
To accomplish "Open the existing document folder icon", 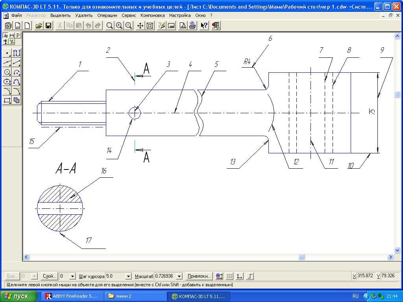I will pyautogui.click(x=39, y=26).
